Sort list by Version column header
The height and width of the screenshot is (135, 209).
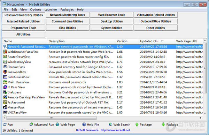tap(127, 41)
